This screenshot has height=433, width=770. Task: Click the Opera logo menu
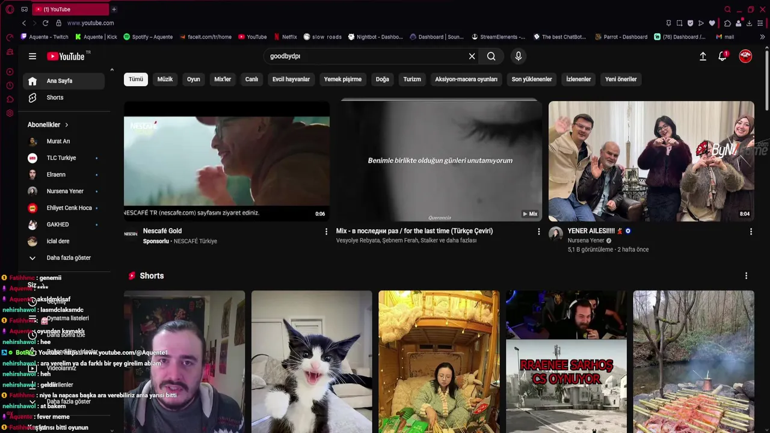tap(10, 9)
